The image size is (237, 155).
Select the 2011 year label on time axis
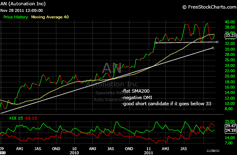[148, 153]
